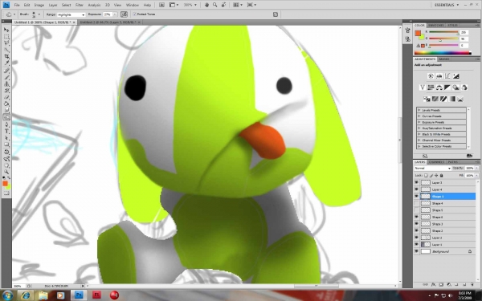Image resolution: width=482 pixels, height=301 pixels.
Task: Add a Color Balance adjustment
Action: coord(439,87)
